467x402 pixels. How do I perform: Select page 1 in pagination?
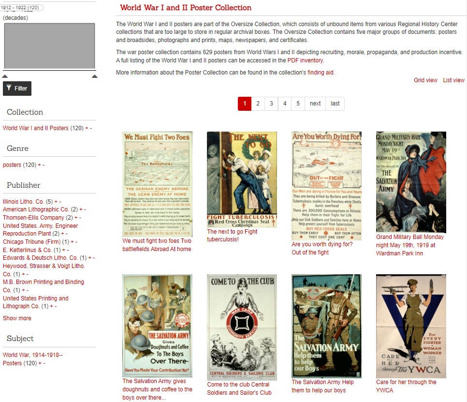click(245, 104)
